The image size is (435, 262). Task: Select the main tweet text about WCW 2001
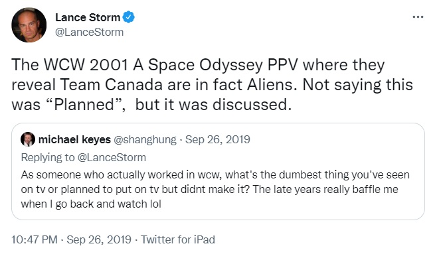point(213,84)
